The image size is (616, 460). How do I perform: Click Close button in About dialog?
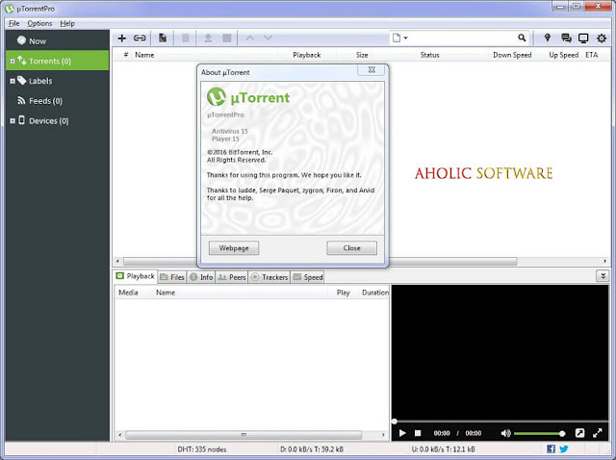coord(351,248)
